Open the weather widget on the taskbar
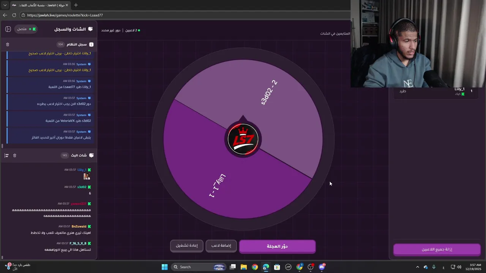Screen dimensions: 486x273 [17, 267]
